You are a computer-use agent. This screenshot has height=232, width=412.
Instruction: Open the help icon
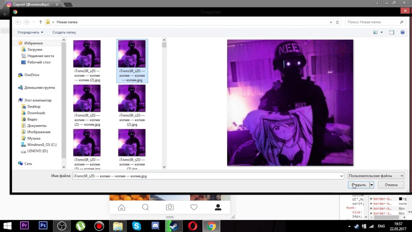coord(402,32)
